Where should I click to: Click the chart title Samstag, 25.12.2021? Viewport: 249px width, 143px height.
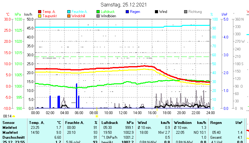point(124,5)
